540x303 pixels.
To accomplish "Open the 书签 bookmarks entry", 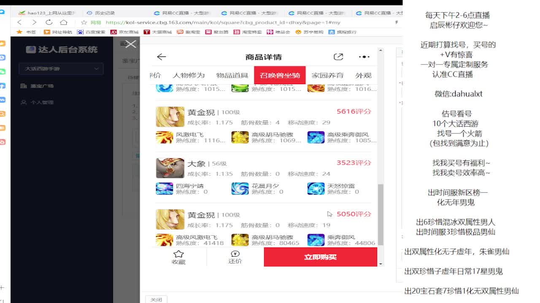I will tap(26, 32).
